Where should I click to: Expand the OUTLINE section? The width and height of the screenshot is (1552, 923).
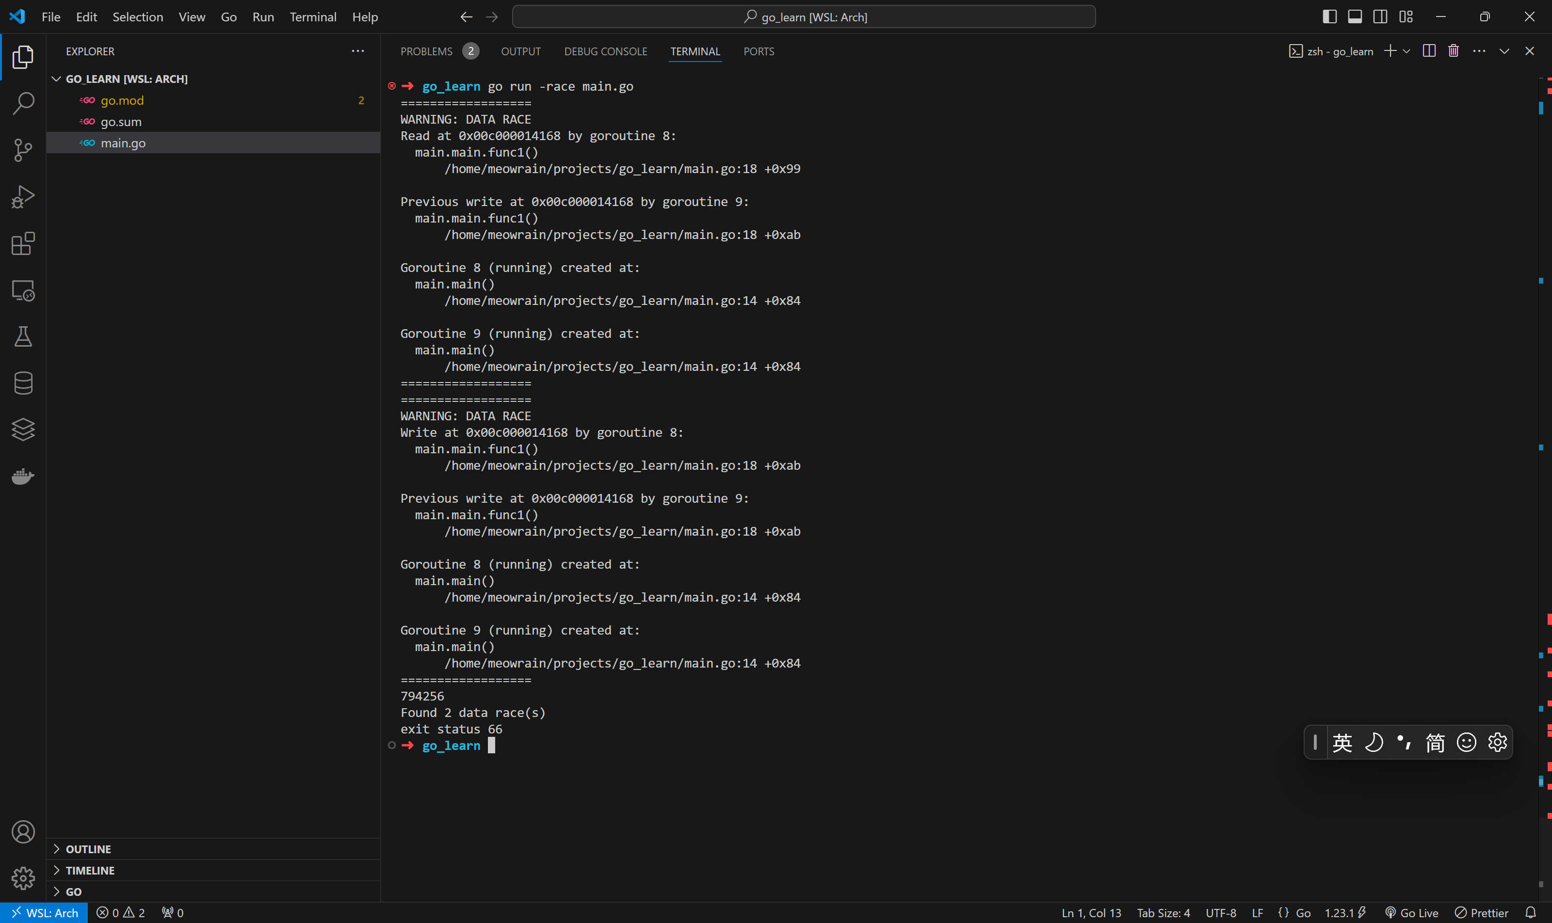point(88,849)
